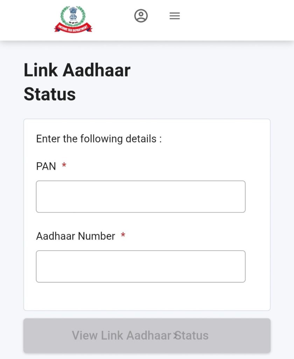Click the Aadhaar Number field label
294x359 pixels.
[x=76, y=236]
